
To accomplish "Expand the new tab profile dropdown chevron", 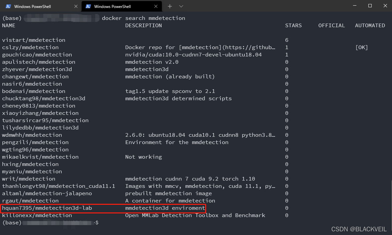I will pos(181,7).
